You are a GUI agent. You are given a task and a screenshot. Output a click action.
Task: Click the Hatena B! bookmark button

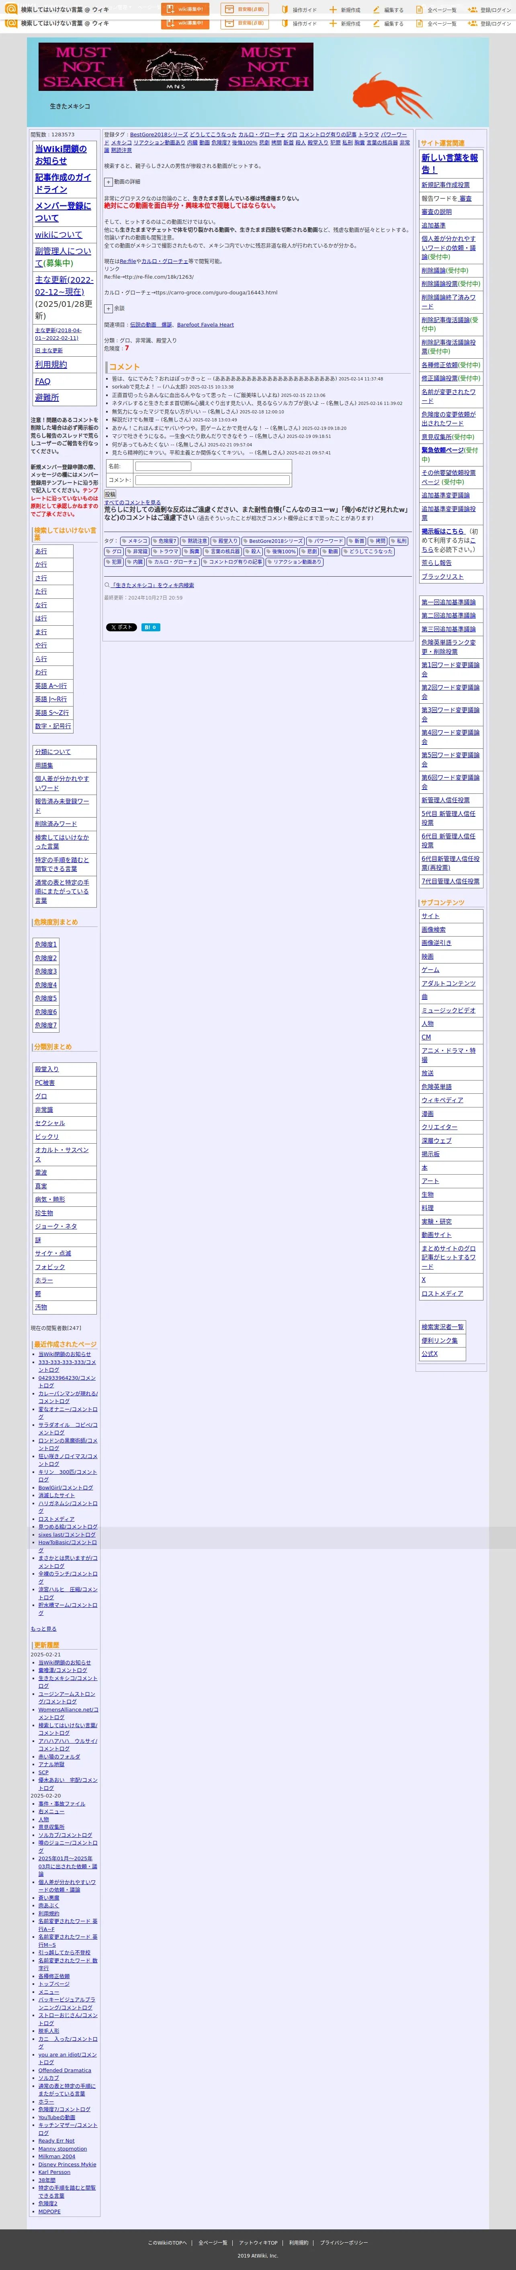(151, 627)
